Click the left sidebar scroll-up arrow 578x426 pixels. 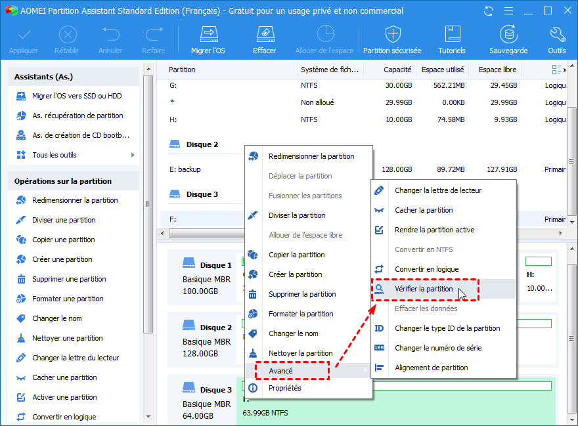pyautogui.click(x=148, y=69)
